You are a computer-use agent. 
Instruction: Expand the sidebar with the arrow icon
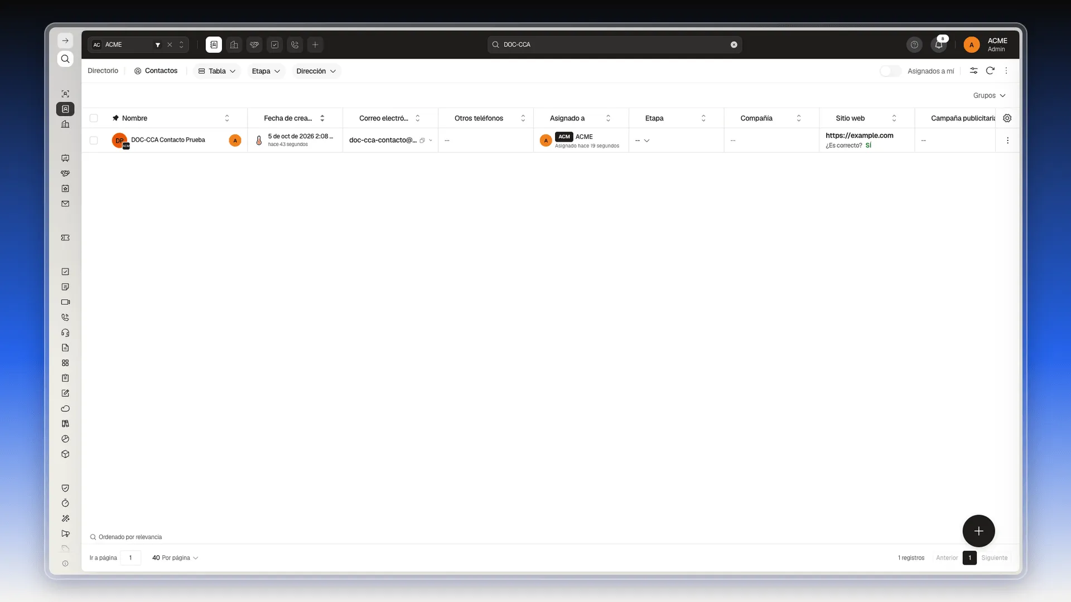[65, 41]
